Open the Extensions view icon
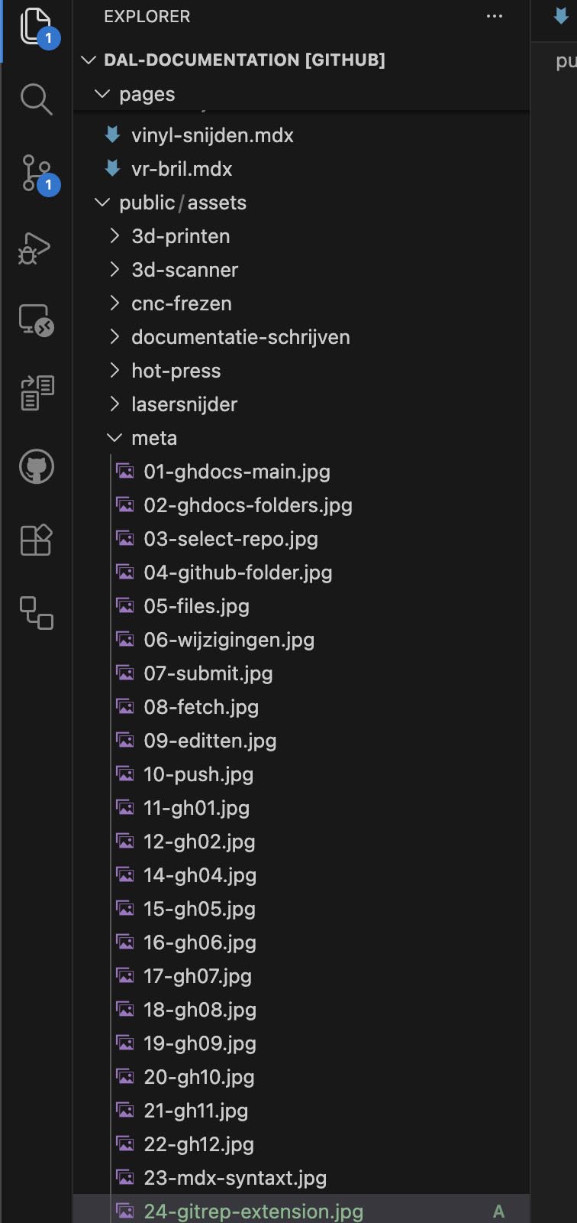The height and width of the screenshot is (1223, 577). point(36,540)
